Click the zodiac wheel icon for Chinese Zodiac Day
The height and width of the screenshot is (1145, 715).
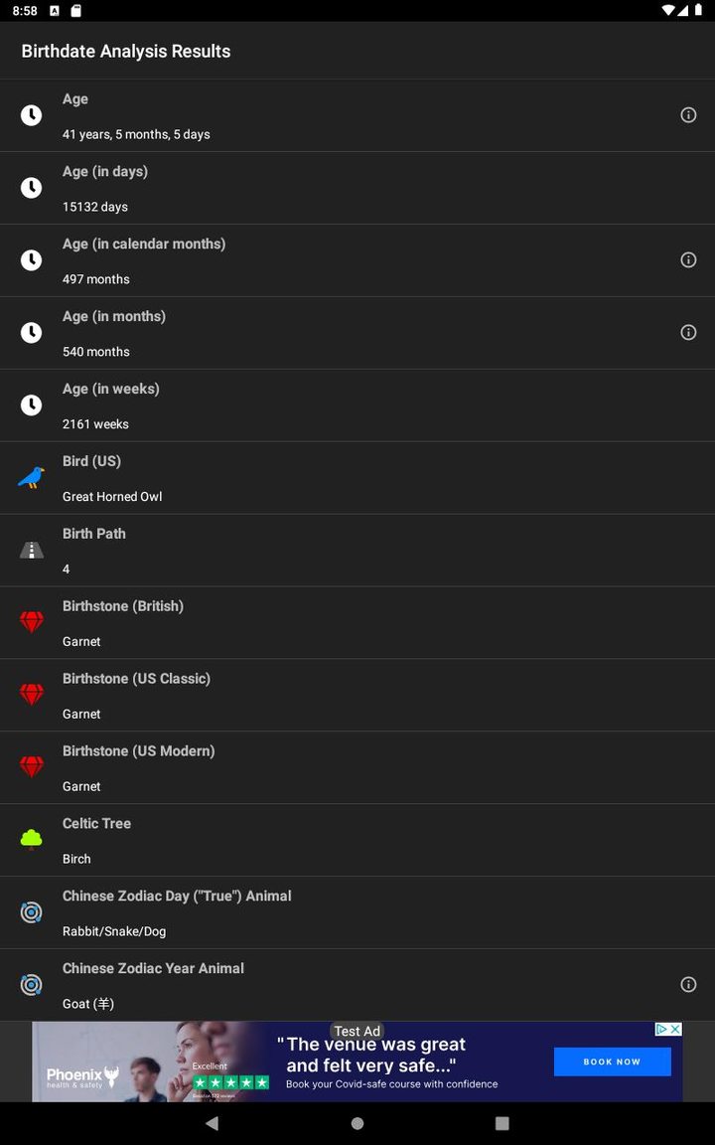coord(31,911)
